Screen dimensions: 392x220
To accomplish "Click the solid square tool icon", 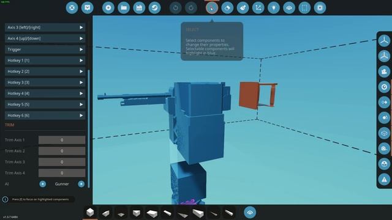I will 320,8.
